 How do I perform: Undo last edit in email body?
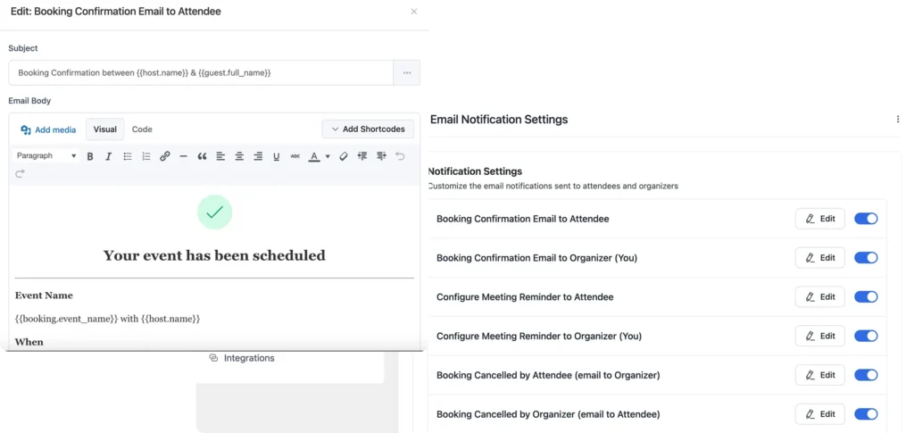(400, 156)
